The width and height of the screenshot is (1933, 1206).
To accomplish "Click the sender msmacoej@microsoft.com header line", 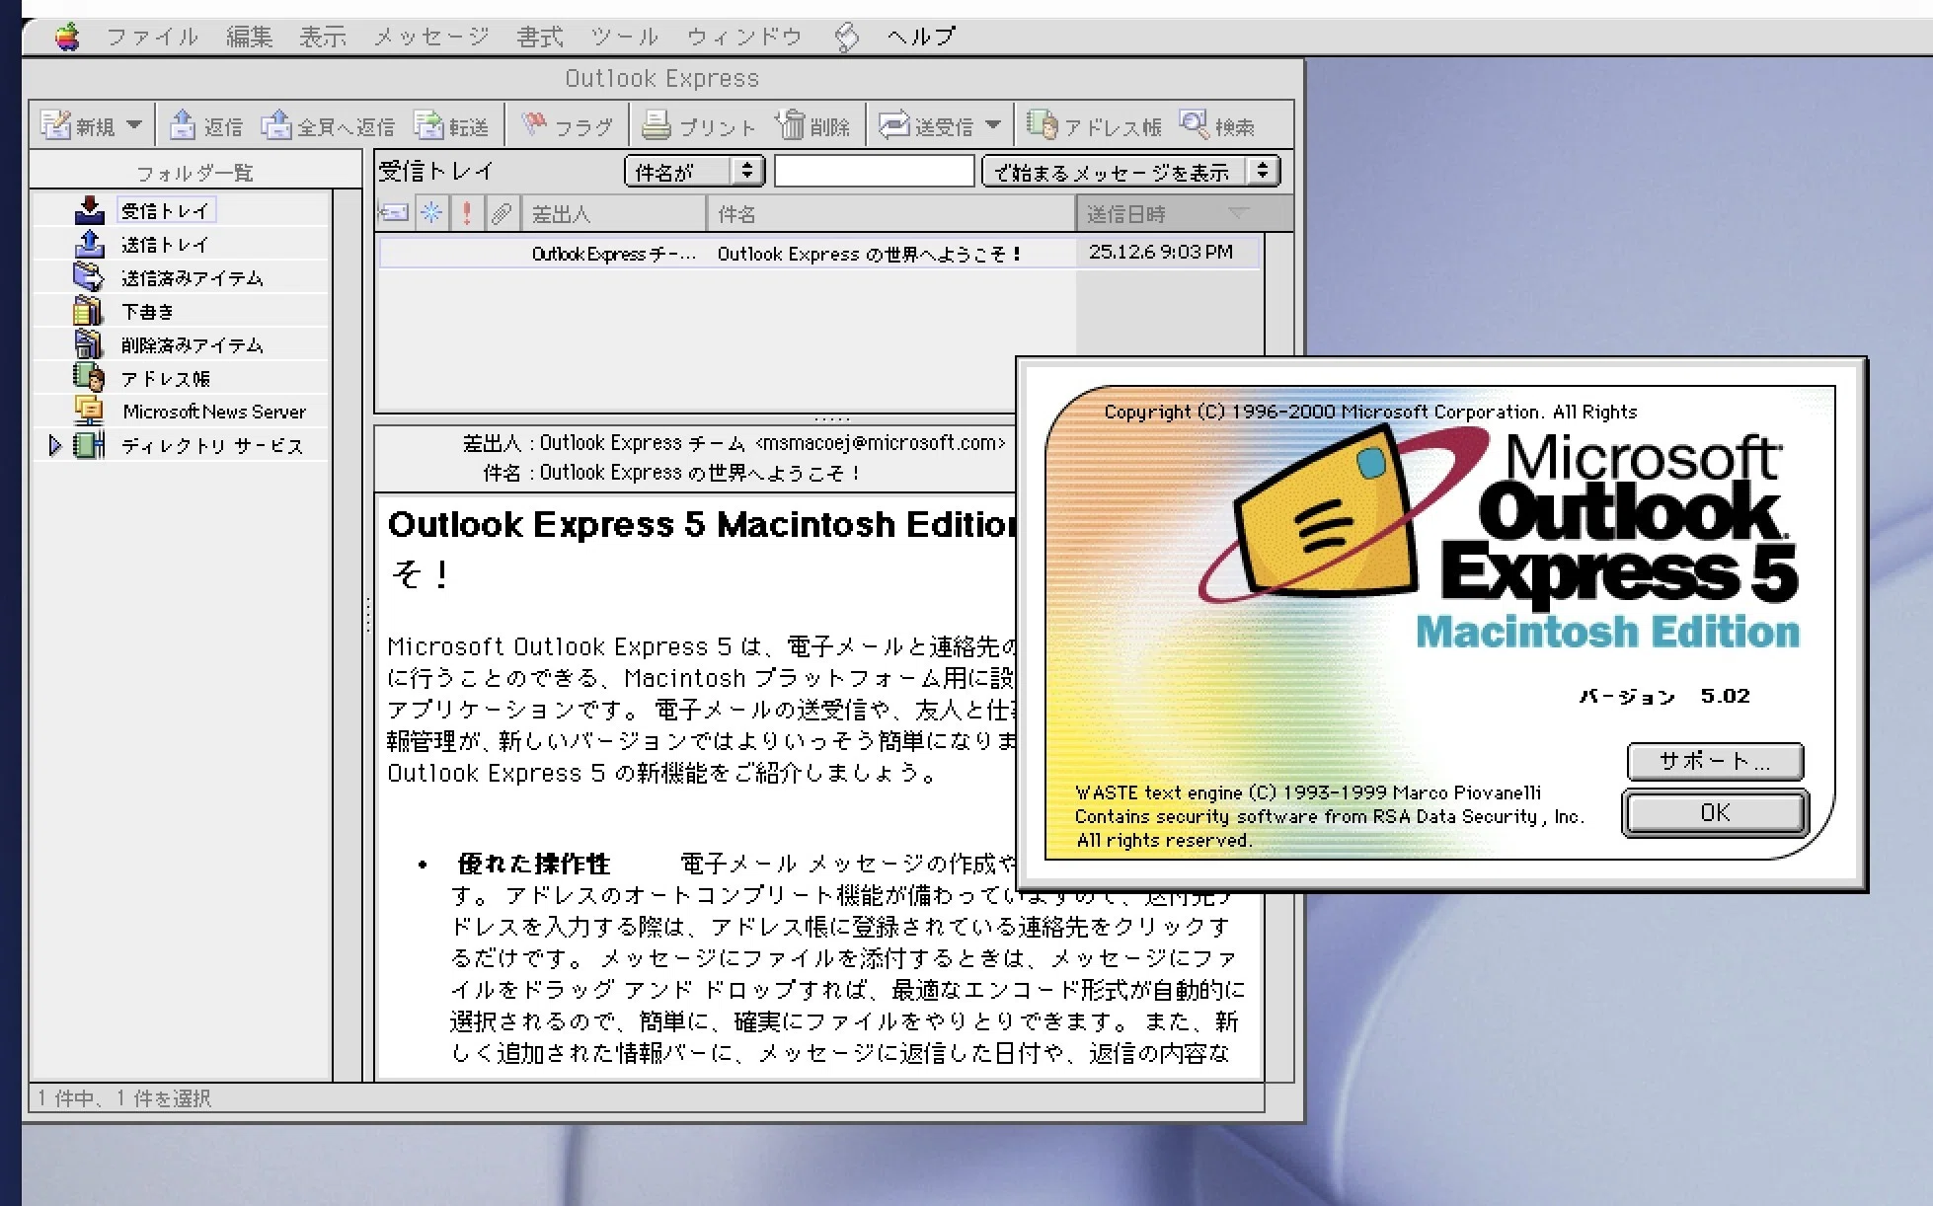I will [734, 443].
